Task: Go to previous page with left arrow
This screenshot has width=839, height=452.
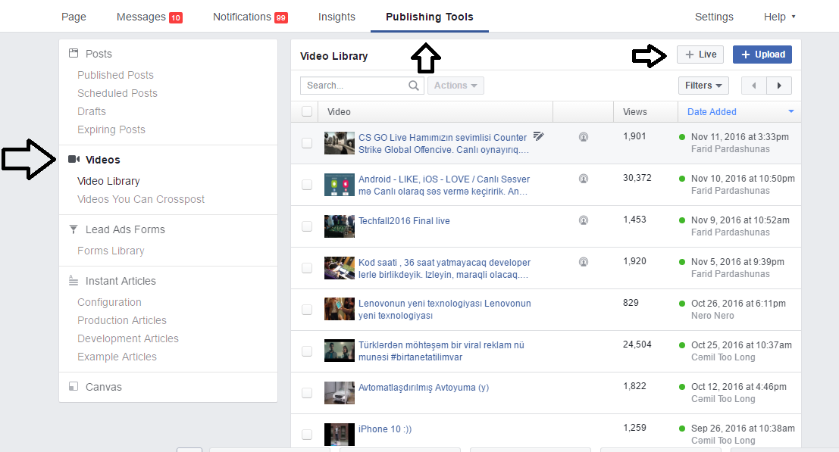Action: pyautogui.click(x=753, y=86)
